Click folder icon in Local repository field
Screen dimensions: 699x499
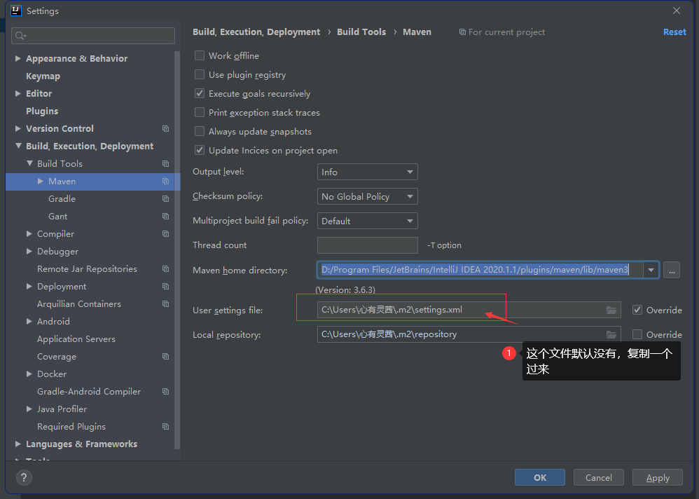pyautogui.click(x=611, y=334)
